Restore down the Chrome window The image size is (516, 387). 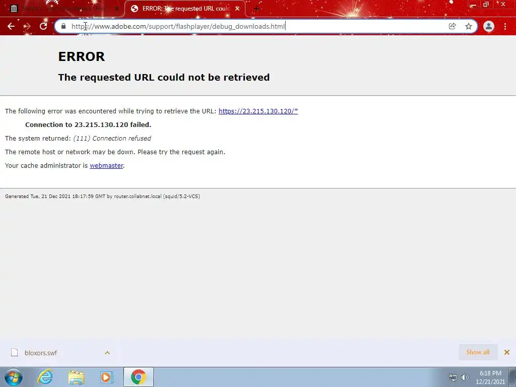coord(486,5)
